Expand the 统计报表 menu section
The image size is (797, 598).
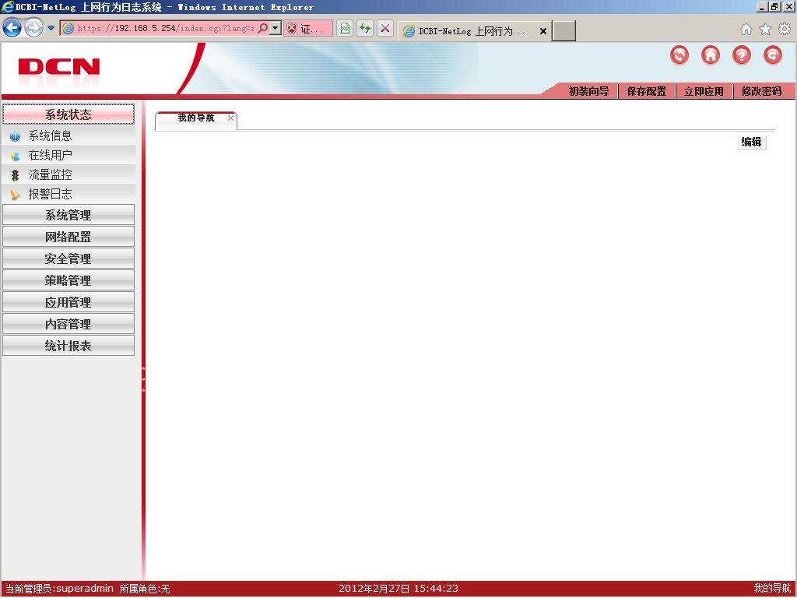point(68,346)
